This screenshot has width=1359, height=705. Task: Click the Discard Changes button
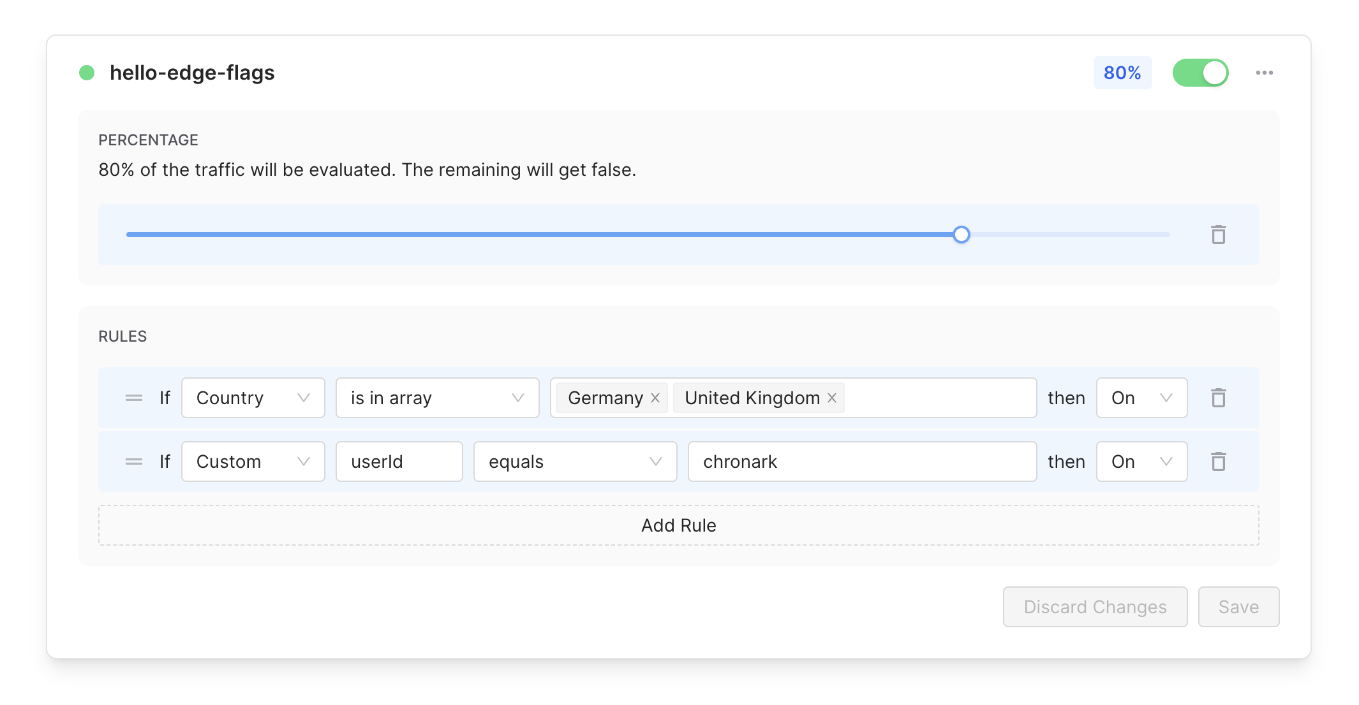click(x=1095, y=607)
